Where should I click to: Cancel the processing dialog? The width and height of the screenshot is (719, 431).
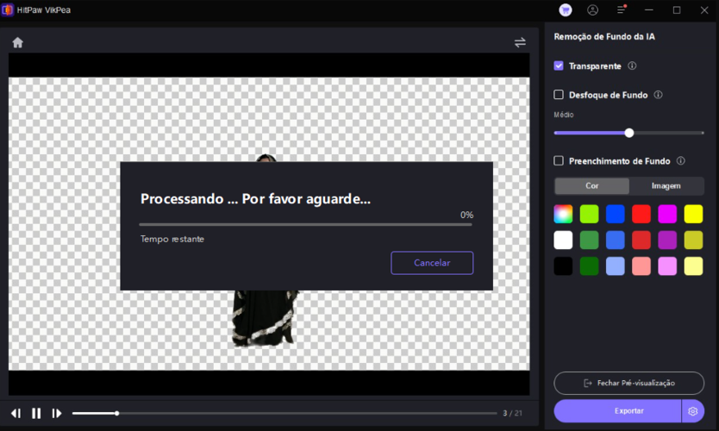[432, 263]
